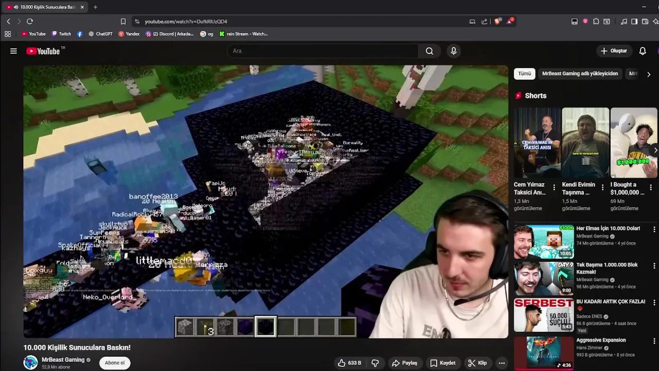Like the video with the thumbs-up
This screenshot has height=371, width=659.
click(350, 363)
